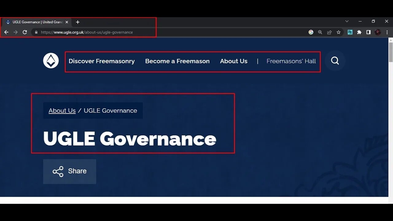The height and width of the screenshot is (221, 393).
Task: Click UGLE Governance breadcrumb text
Action: coord(111,110)
